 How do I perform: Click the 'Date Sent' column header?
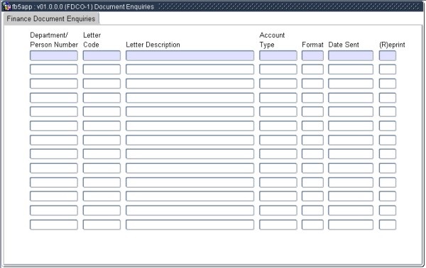coord(344,45)
